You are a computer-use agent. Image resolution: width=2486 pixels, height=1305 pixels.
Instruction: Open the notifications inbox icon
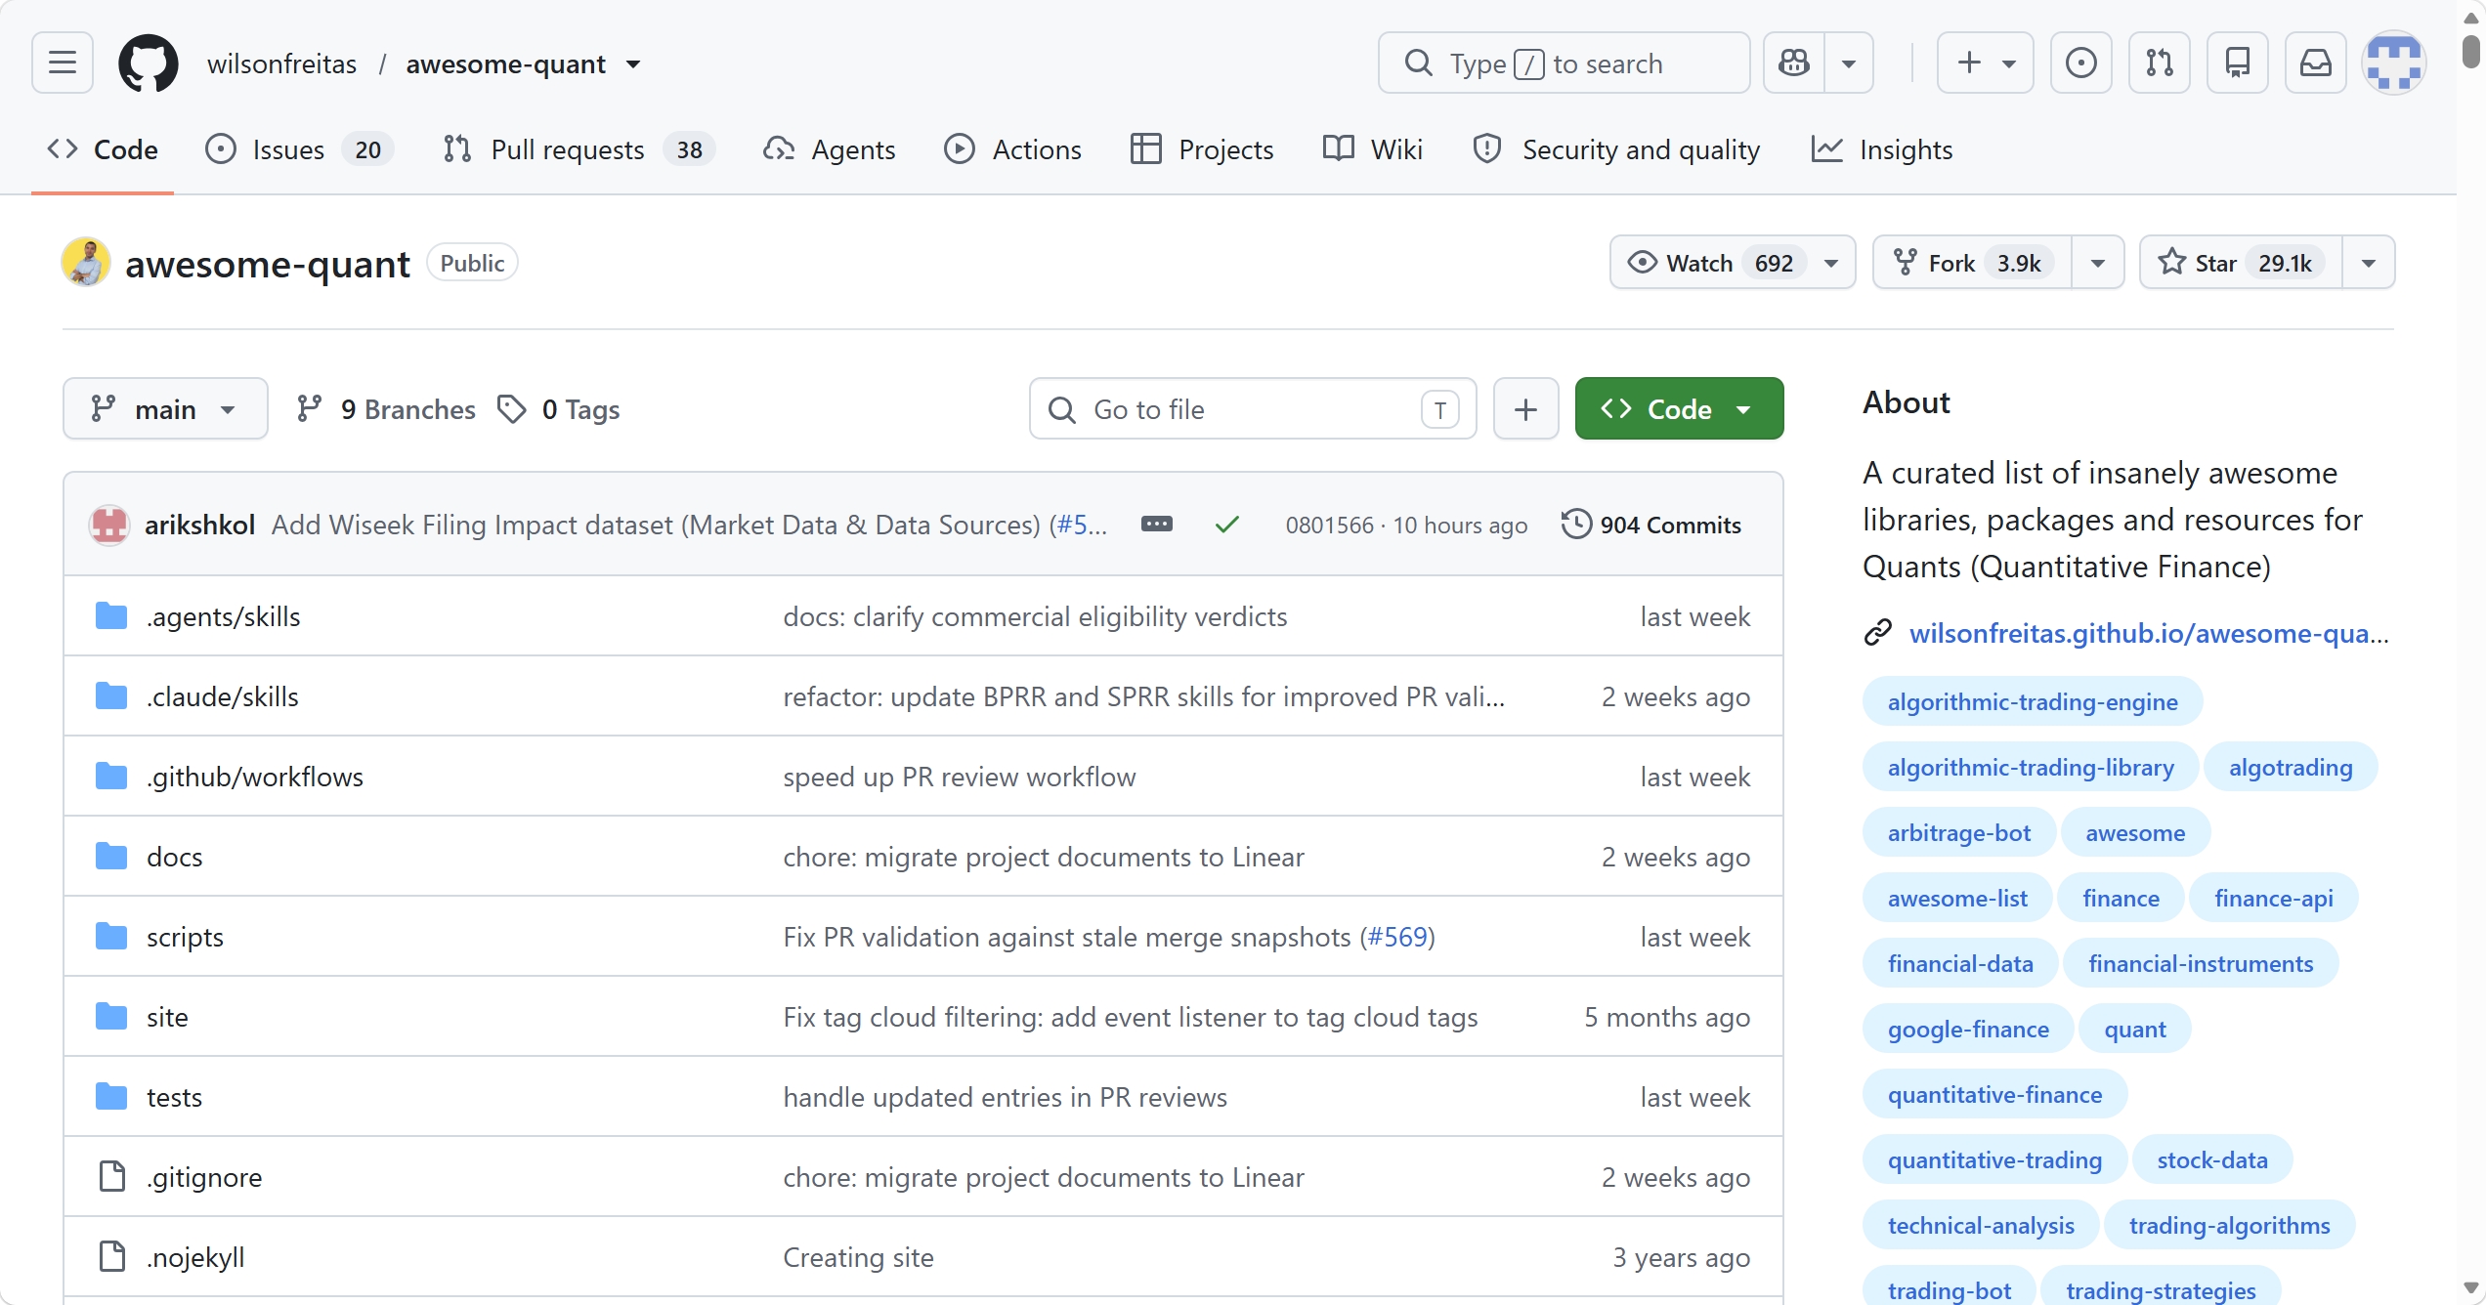pos(2316,63)
